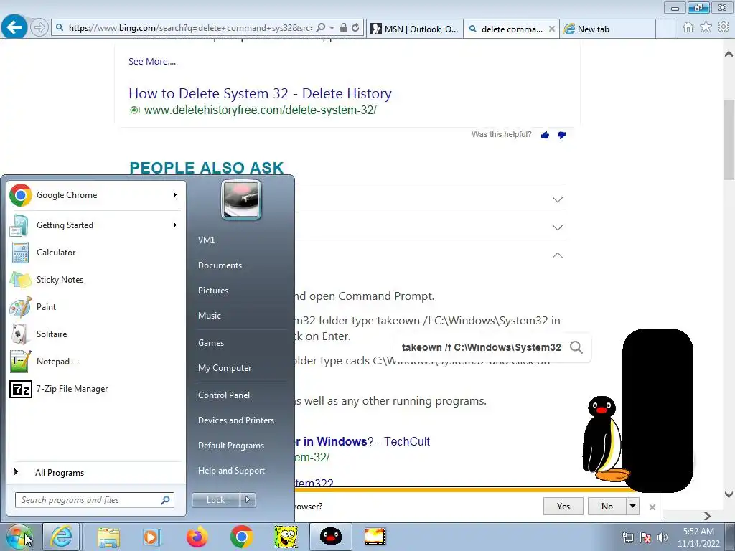Open Favorites star icon
735x551 pixels.
[x=706, y=27]
